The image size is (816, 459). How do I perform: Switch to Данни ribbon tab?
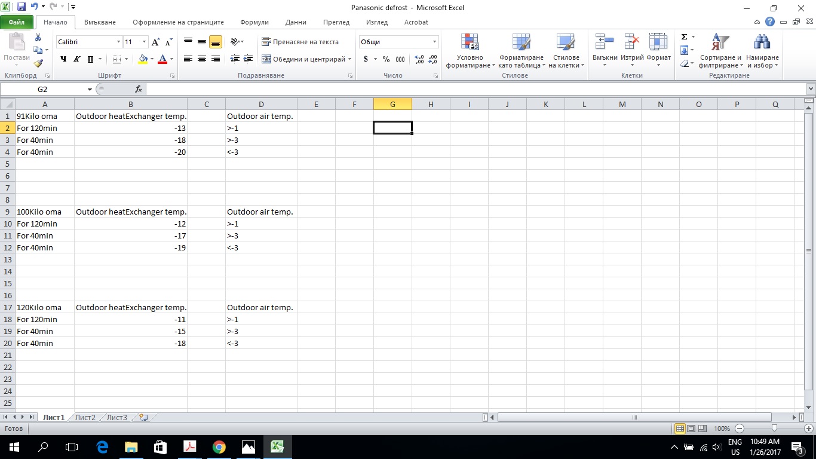coord(296,22)
